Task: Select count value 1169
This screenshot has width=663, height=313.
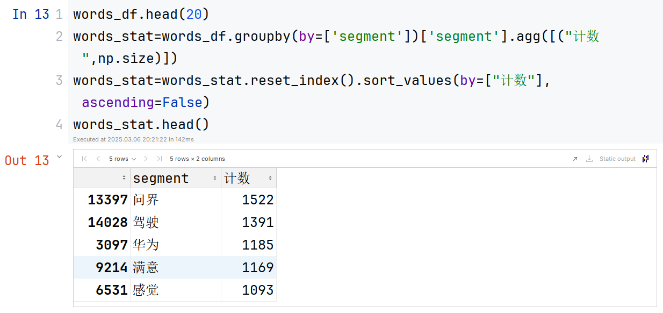Action: click(x=249, y=267)
